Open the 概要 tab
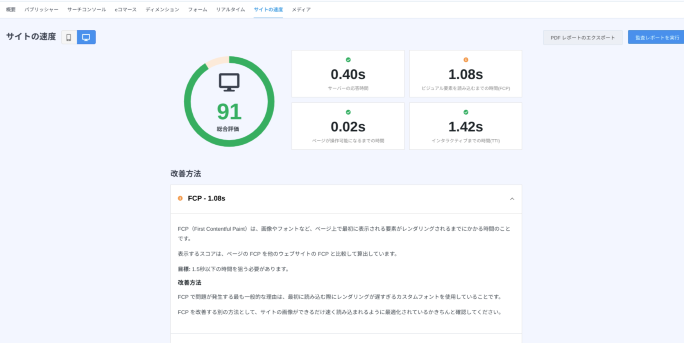 point(11,9)
